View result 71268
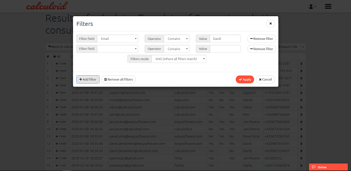351x171 pixels. [x=61, y=158]
